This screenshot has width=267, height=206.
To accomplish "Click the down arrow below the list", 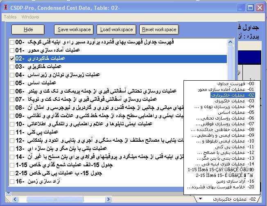I will click(8, 193).
